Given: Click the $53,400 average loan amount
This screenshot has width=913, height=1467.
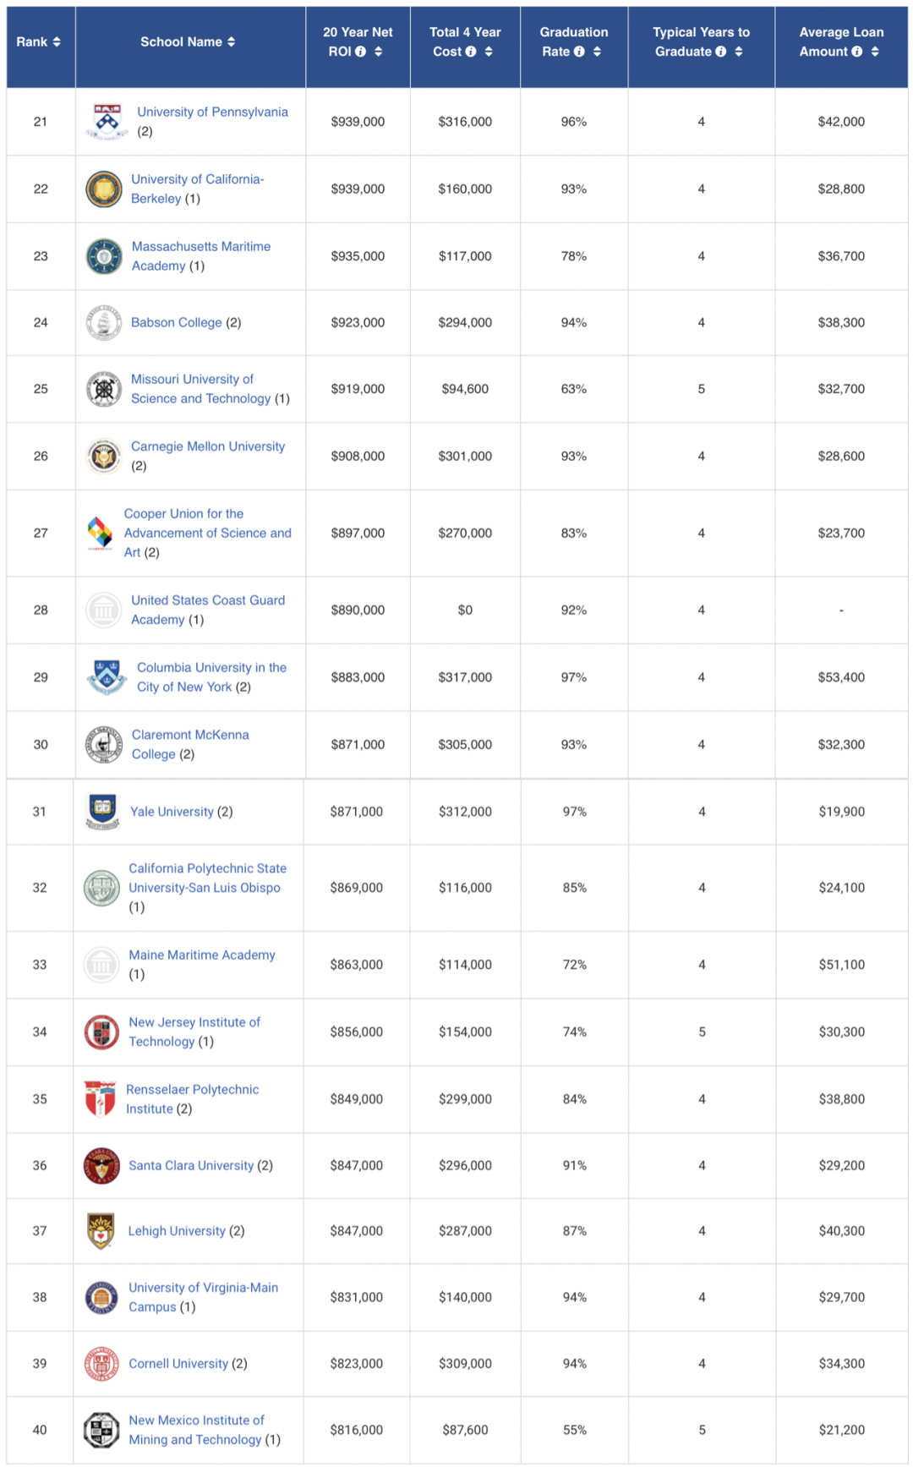Looking at the screenshot, I should click(841, 677).
